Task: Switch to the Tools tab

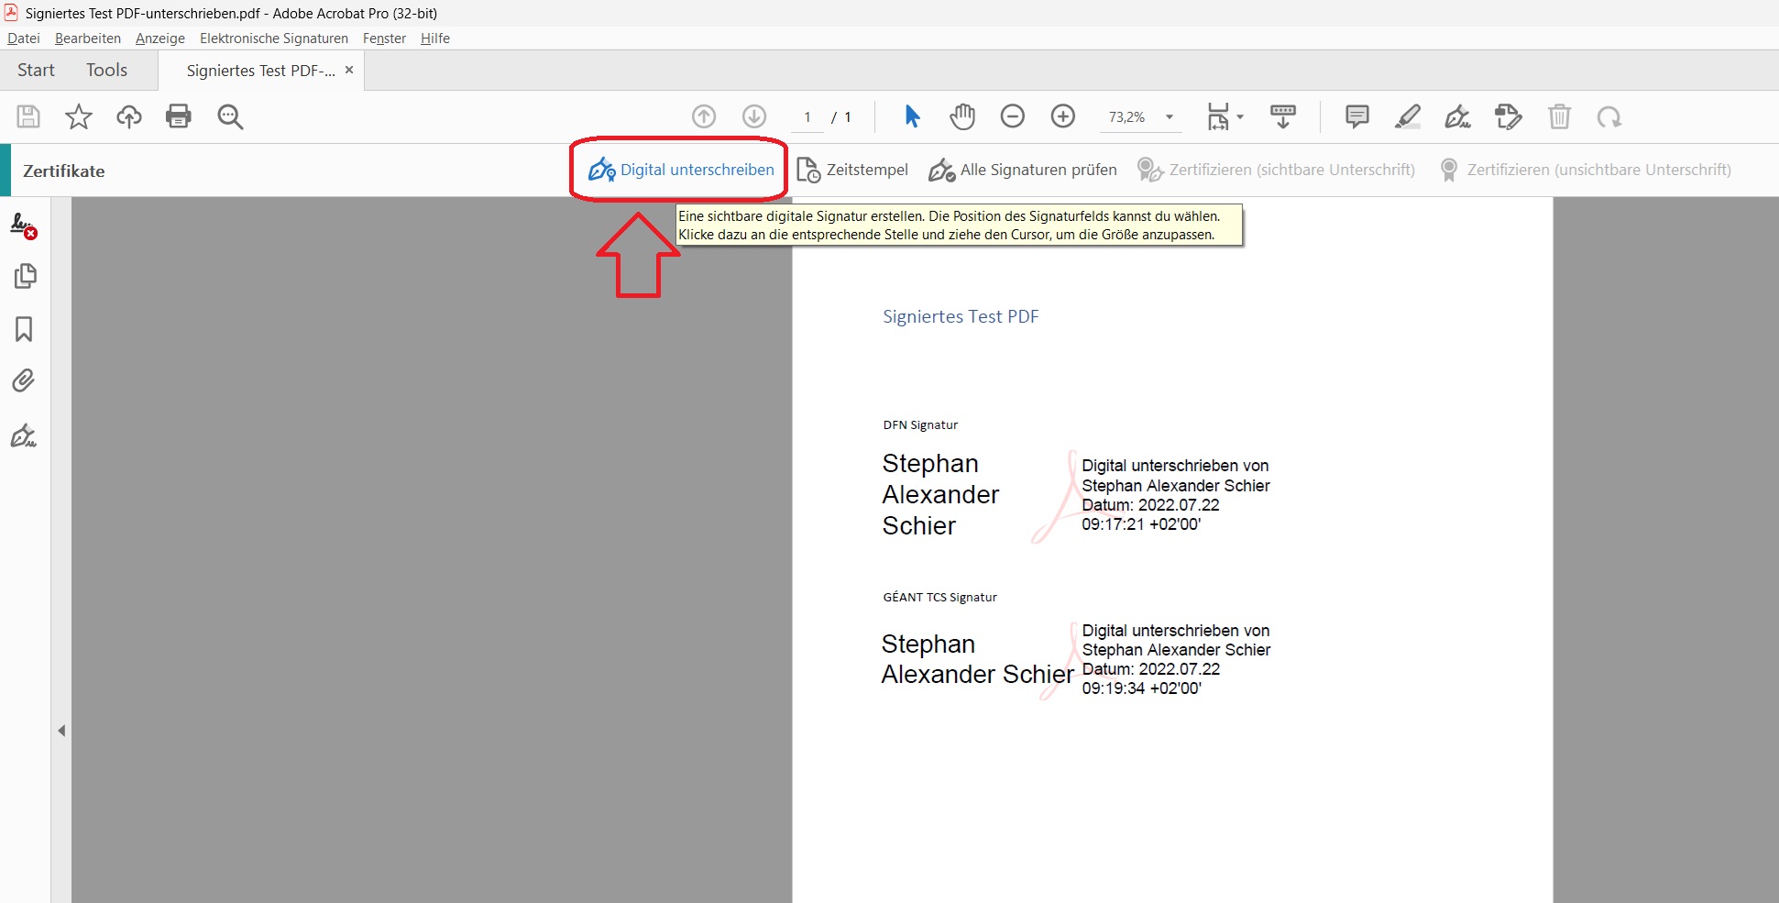Action: pos(106,71)
